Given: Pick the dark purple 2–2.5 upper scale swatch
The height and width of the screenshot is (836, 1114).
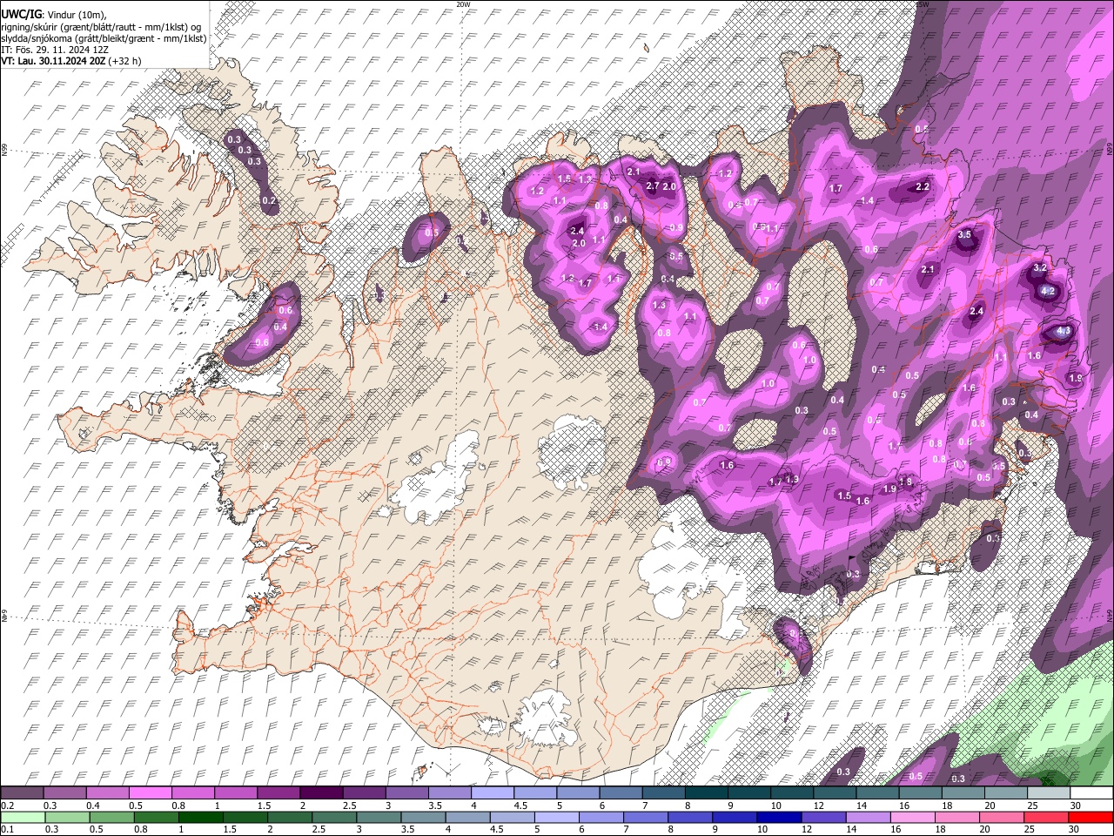Looking at the screenshot, I should [321, 793].
